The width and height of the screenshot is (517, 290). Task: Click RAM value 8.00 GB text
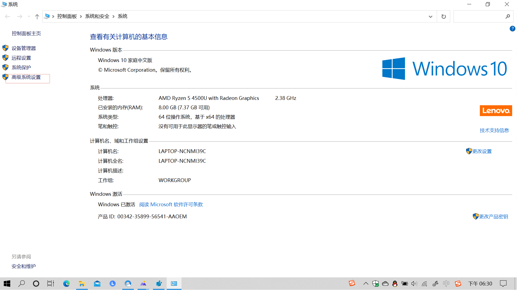184,108
